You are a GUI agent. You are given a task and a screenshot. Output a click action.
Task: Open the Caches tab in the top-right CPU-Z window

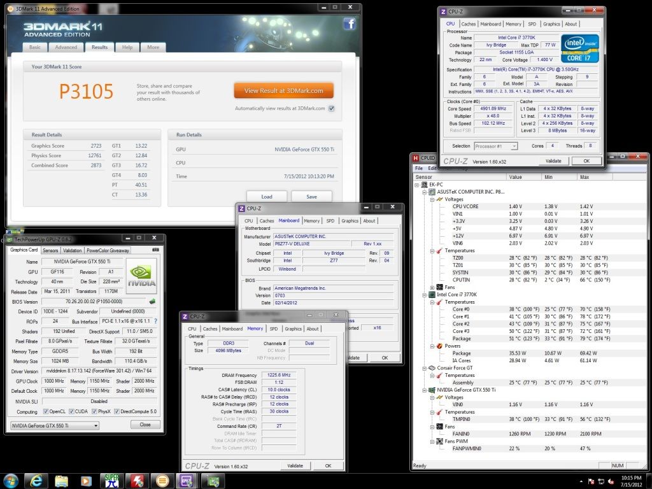[468, 24]
